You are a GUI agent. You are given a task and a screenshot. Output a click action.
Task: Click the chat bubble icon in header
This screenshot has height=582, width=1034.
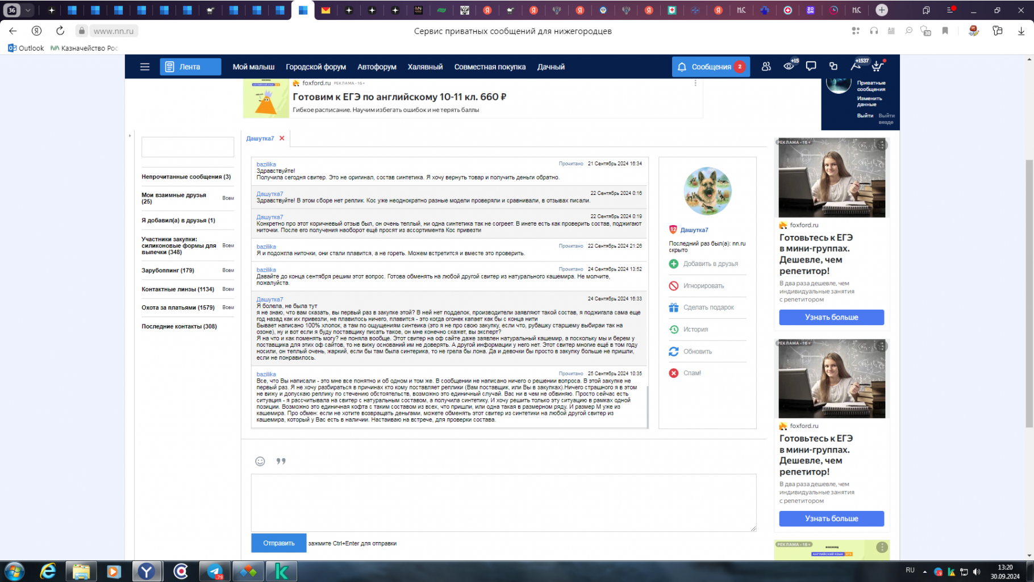[811, 66]
